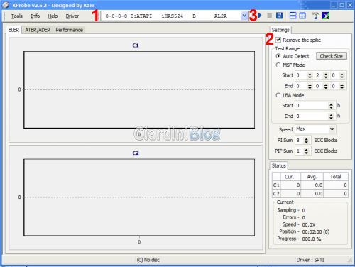Click the single-window table view icon
This screenshot has width=355, height=267.
point(302,16)
